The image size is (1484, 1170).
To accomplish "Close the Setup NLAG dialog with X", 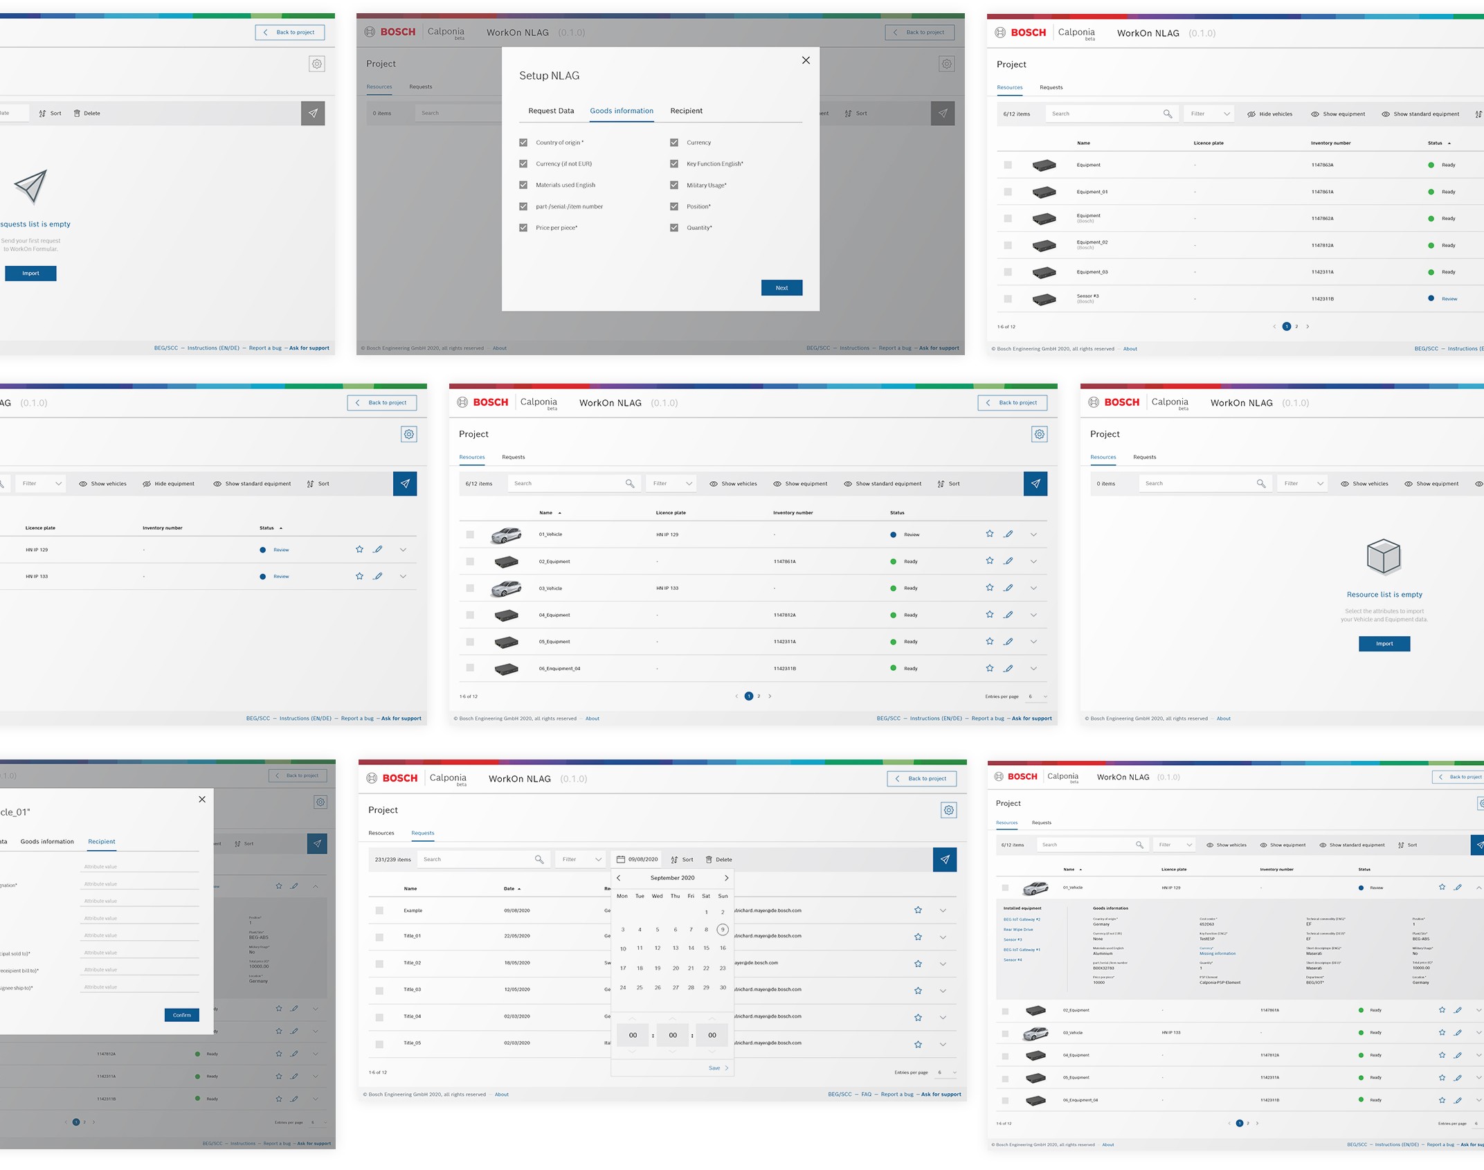I will click(806, 60).
